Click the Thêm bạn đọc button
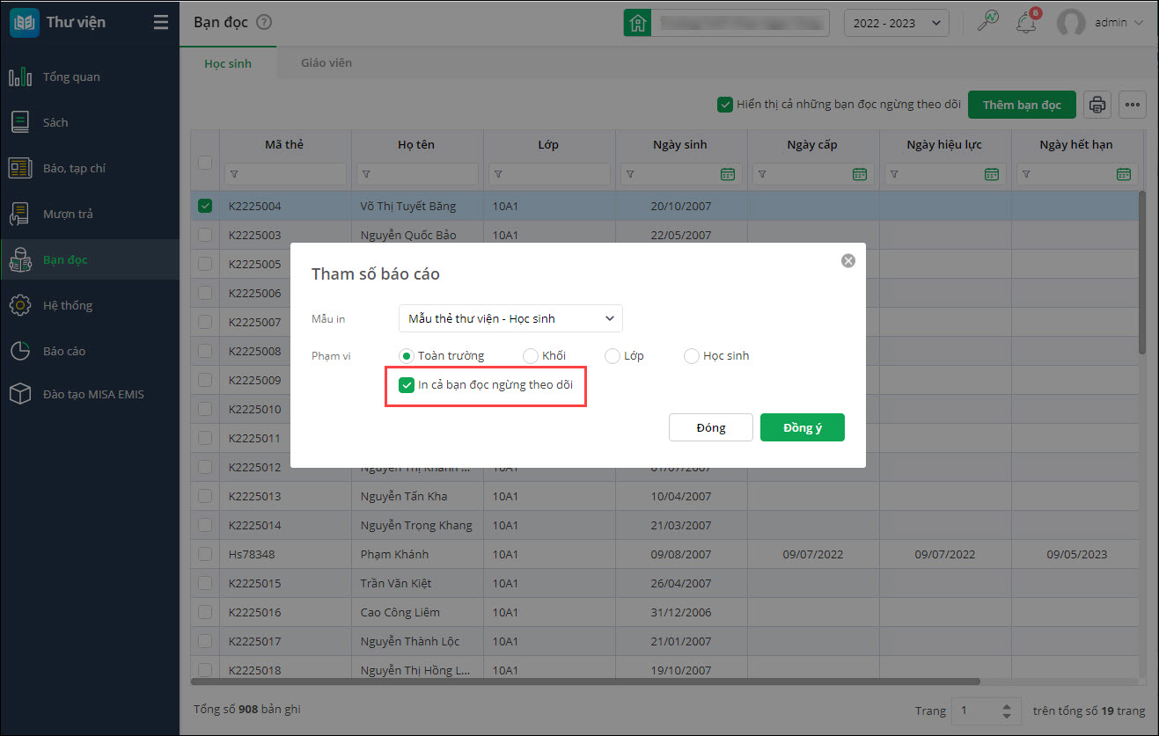 coord(1022,105)
